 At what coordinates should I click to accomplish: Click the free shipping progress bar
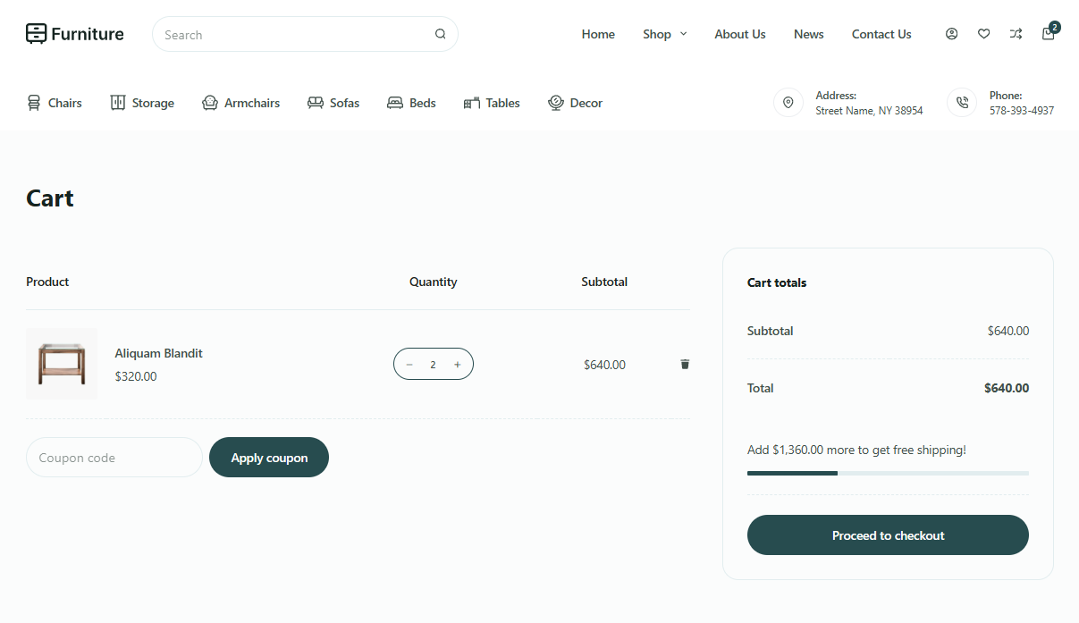point(888,473)
